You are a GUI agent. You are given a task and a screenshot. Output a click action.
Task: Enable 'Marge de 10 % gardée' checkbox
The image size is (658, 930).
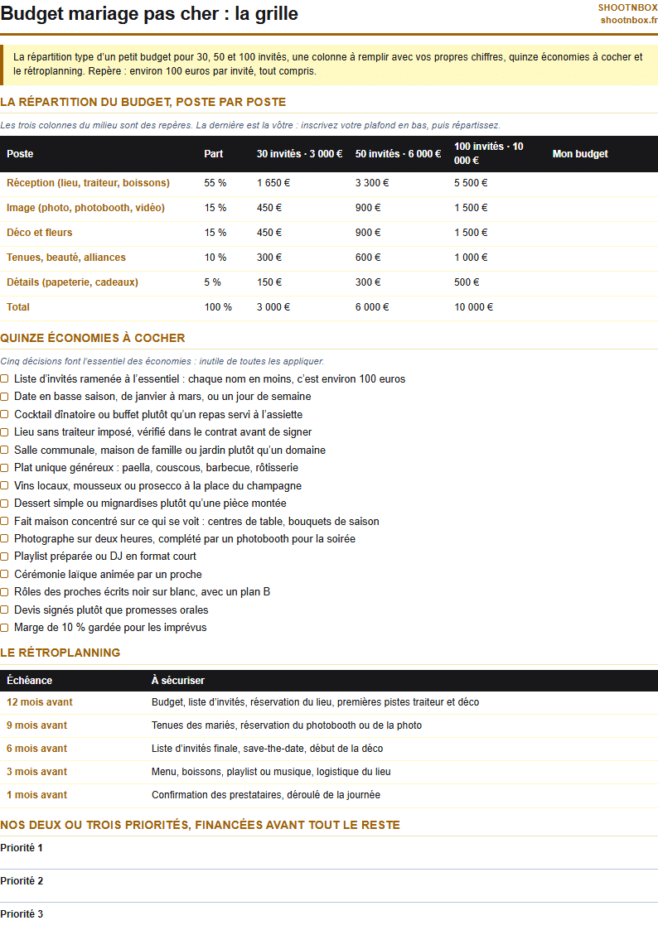[x=4, y=628]
